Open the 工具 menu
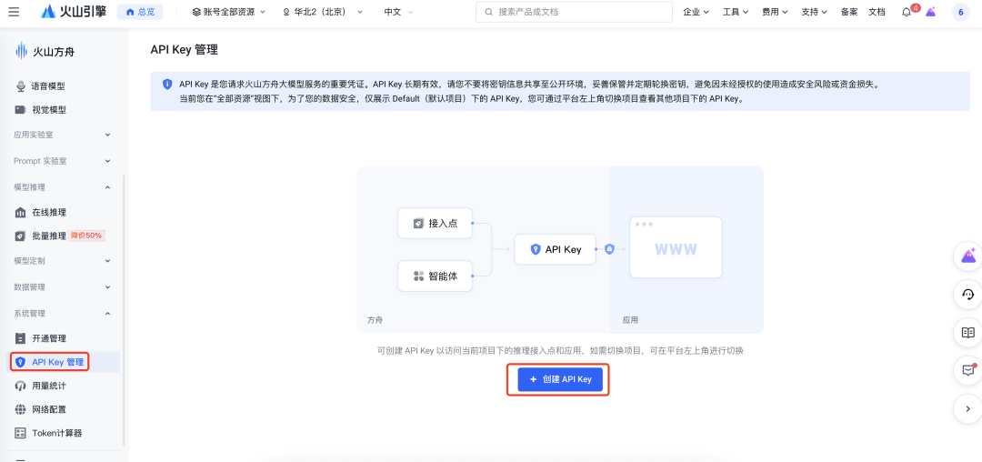The image size is (982, 462). point(736,12)
